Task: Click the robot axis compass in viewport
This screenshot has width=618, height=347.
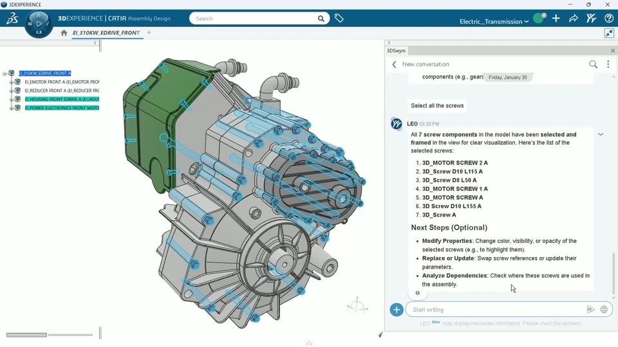Action: 357,306
